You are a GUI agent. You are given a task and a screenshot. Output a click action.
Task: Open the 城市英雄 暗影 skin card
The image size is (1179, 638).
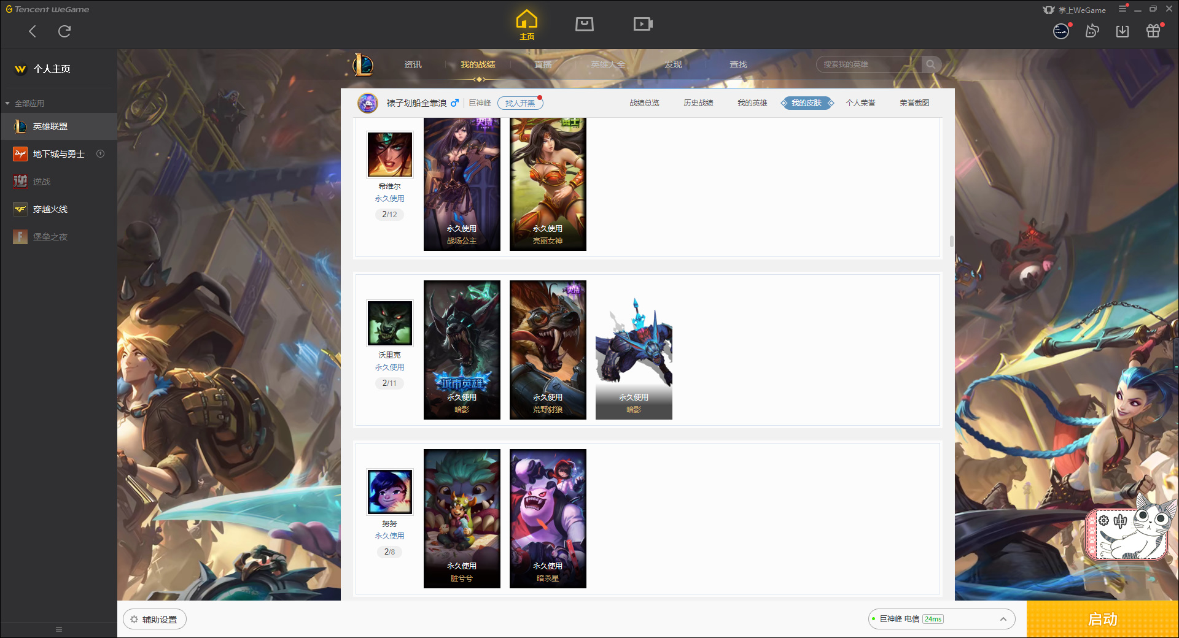(462, 350)
